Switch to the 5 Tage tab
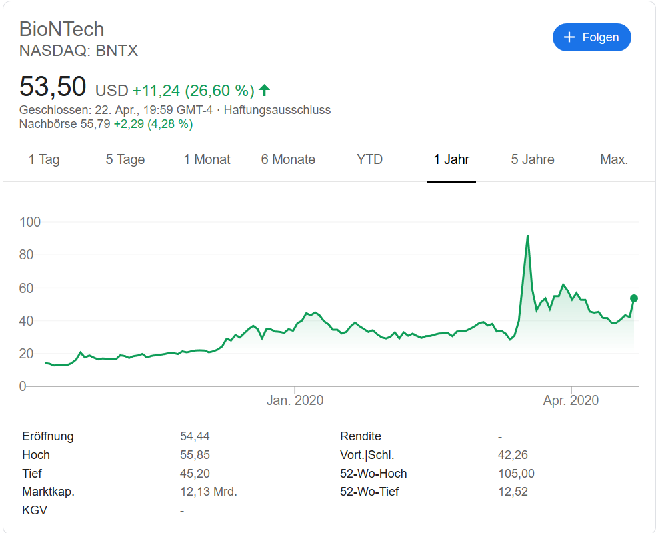Image resolution: width=656 pixels, height=533 pixels. pyautogui.click(x=125, y=159)
